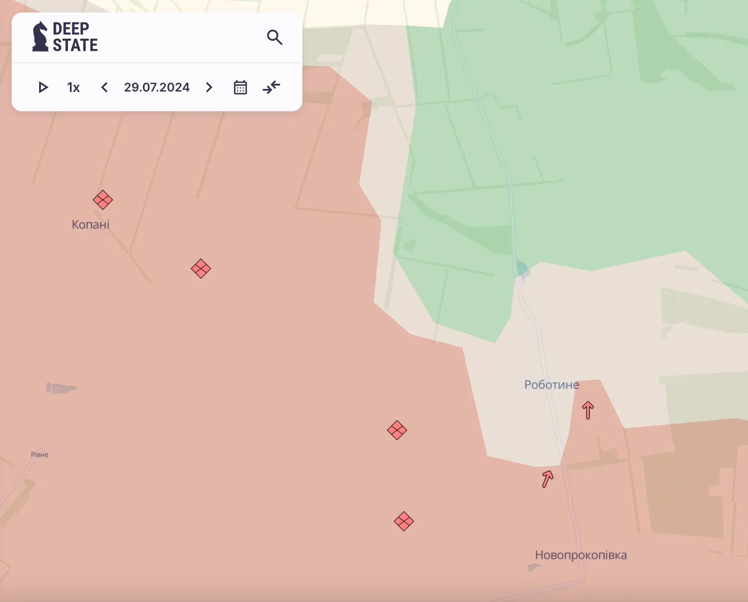Toggle the compare arrows icon
This screenshot has width=748, height=602.
point(271,88)
